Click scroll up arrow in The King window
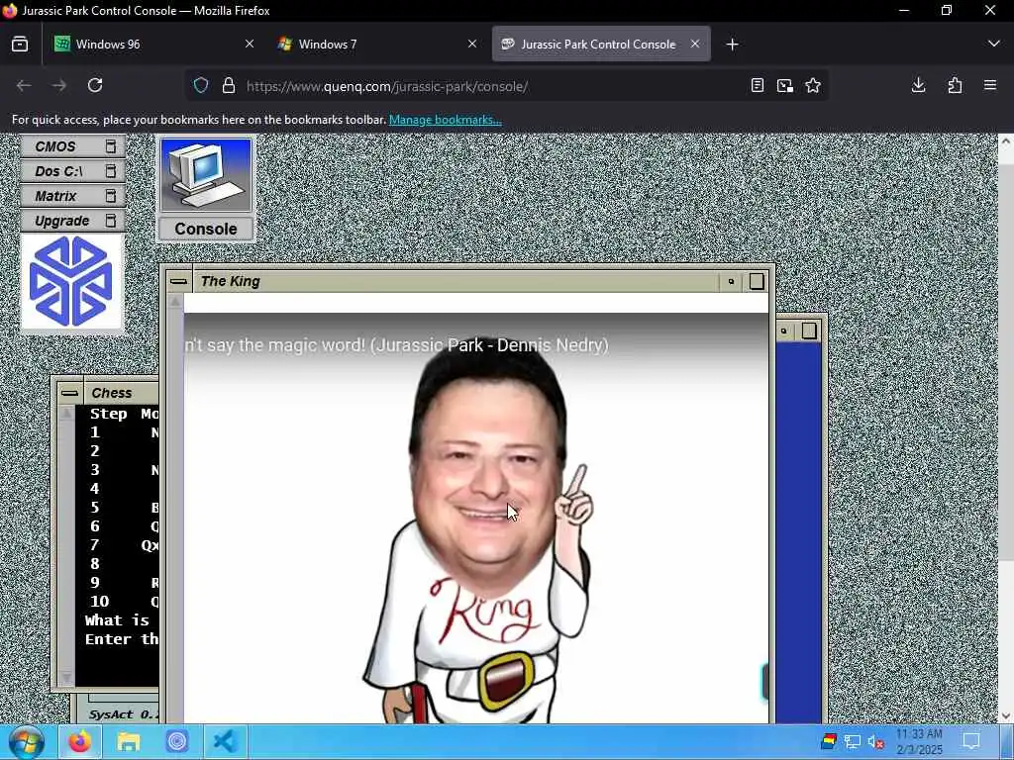This screenshot has width=1014, height=760. pyautogui.click(x=175, y=302)
